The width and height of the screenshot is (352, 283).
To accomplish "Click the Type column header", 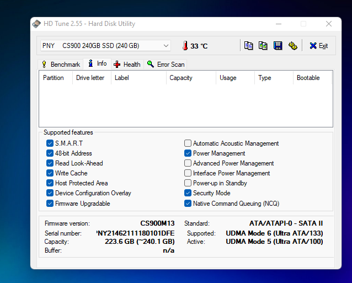I will pos(274,78).
